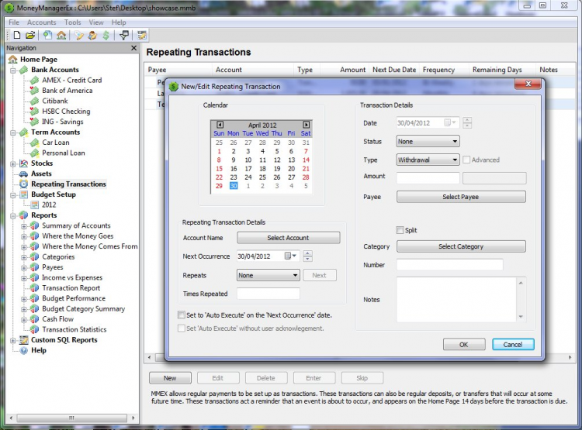Image resolution: width=582 pixels, height=430 pixels.
Task: Click the New Account toolbar icon
Action: point(47,35)
